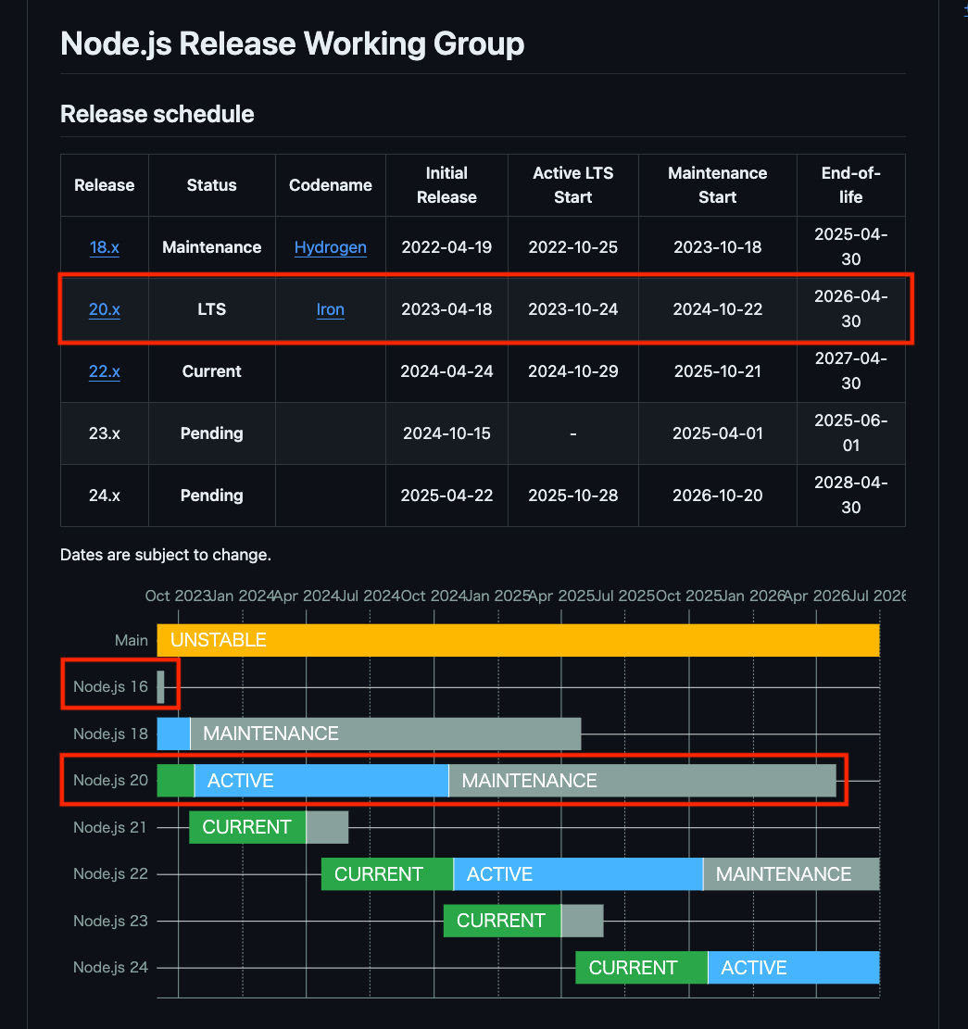Click the Node.js 20 ACTIVE bar
The image size is (968, 1029).
pos(321,780)
